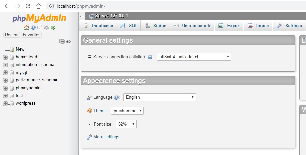Click the collation help question icon

(x=150, y=57)
